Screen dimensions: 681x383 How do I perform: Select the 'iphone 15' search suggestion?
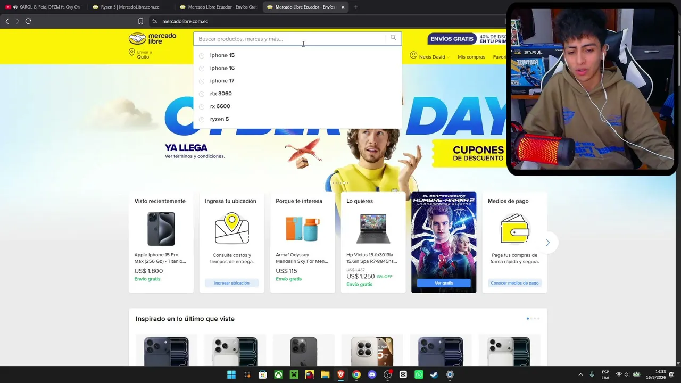pyautogui.click(x=297, y=55)
